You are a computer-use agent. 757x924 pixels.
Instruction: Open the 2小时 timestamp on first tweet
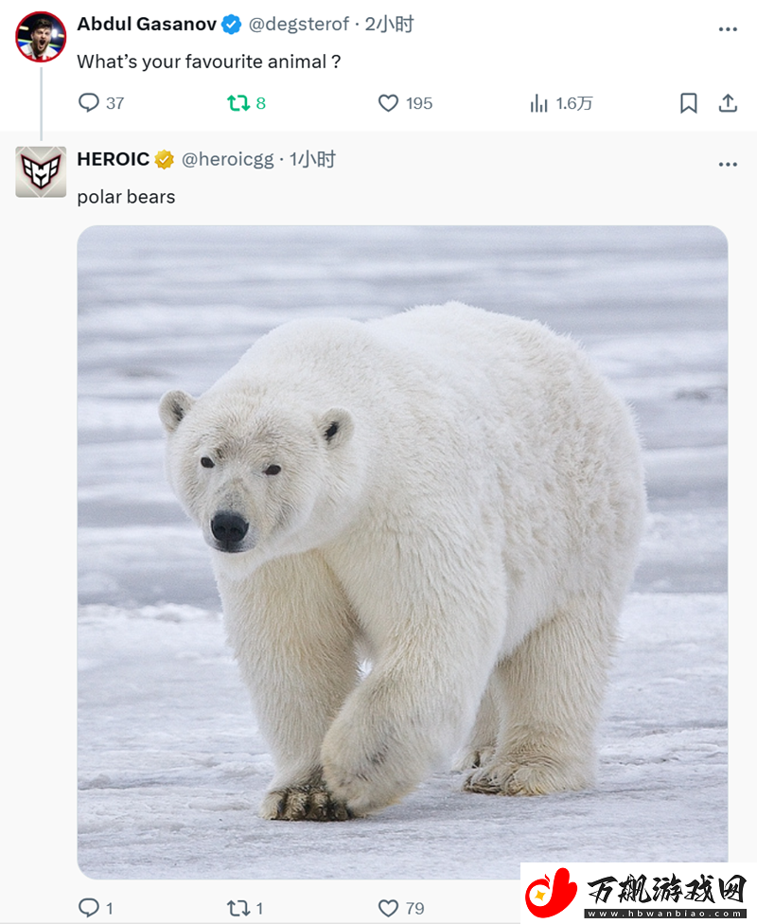(390, 25)
